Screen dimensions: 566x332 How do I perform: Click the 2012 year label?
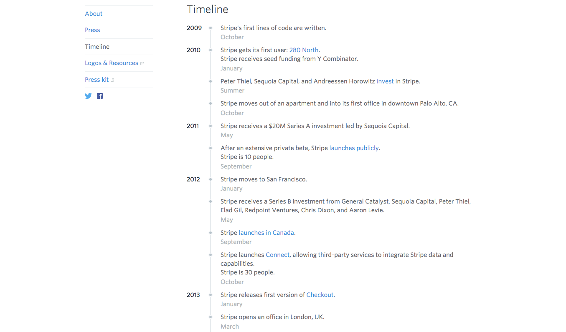click(x=193, y=179)
